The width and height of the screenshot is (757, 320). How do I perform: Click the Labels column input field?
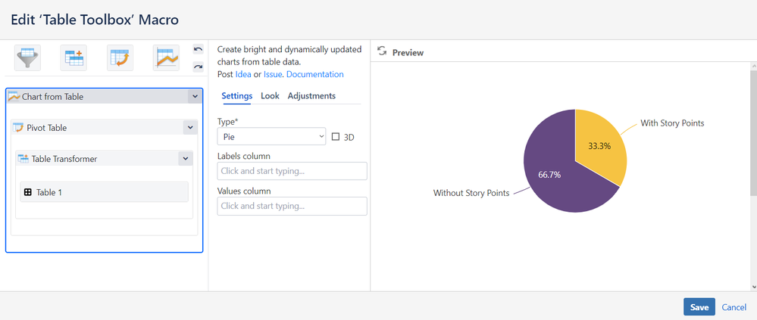point(292,171)
